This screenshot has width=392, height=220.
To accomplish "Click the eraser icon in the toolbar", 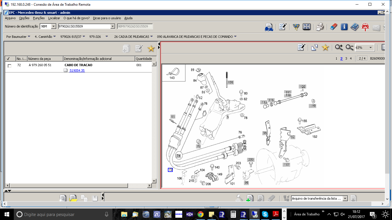I will coord(333,27).
